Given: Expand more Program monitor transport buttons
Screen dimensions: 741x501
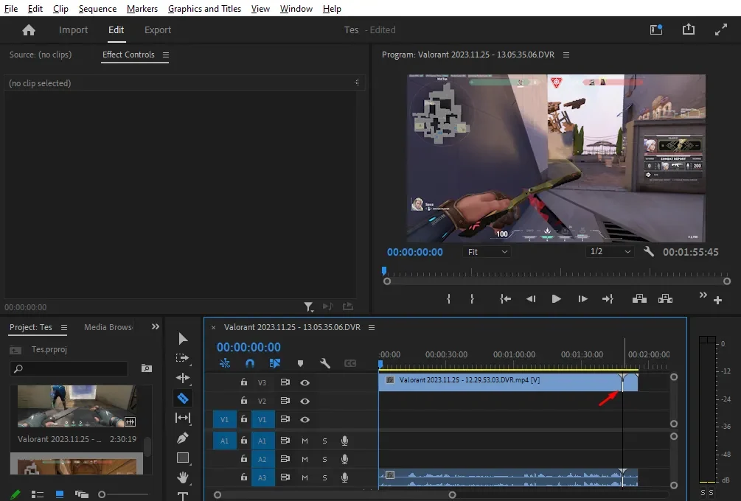Looking at the screenshot, I should coord(703,295).
